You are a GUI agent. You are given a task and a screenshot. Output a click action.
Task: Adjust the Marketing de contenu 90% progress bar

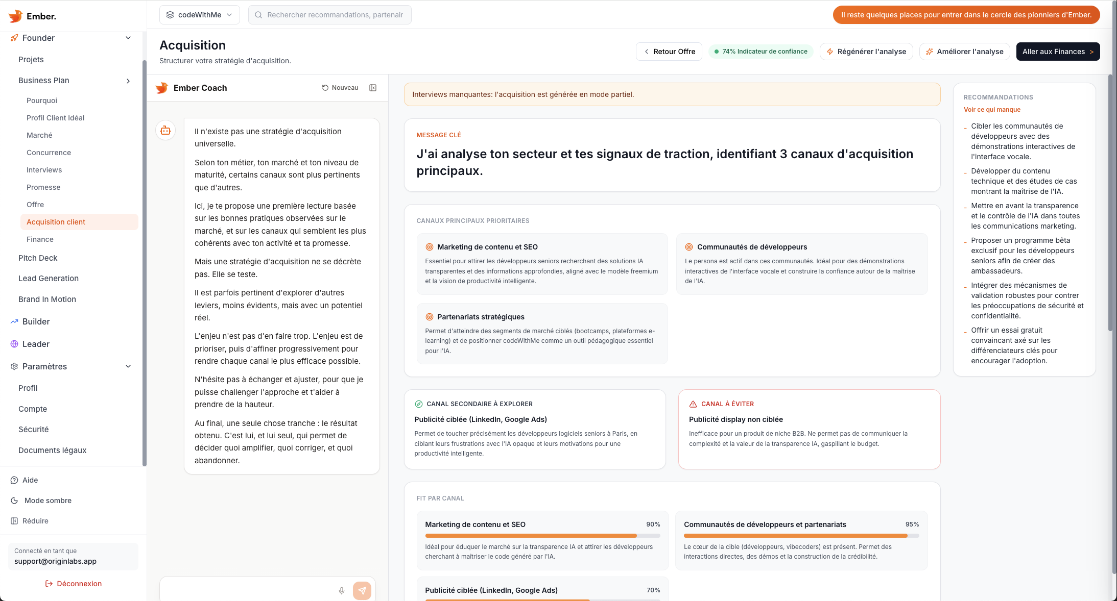click(541, 536)
